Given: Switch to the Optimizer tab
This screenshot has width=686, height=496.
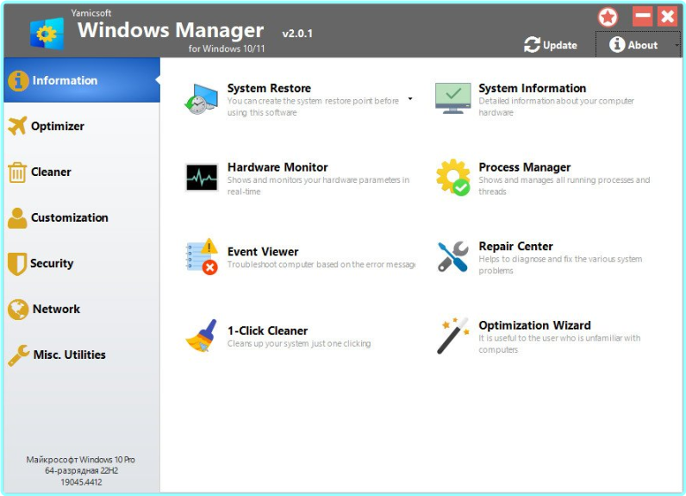Looking at the screenshot, I should click(57, 126).
